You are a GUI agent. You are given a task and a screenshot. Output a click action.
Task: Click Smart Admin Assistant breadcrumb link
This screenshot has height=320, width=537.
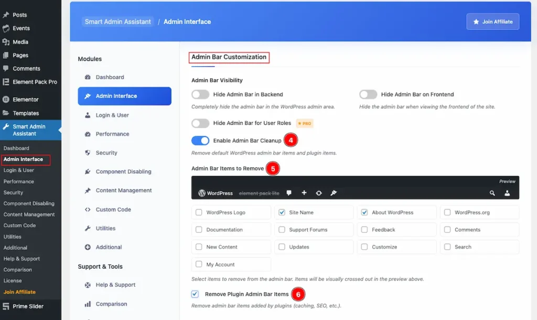pyautogui.click(x=118, y=22)
